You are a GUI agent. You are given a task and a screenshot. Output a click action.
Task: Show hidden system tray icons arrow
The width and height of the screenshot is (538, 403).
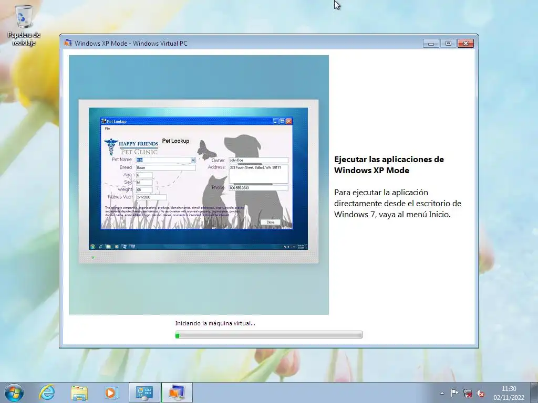tap(442, 393)
